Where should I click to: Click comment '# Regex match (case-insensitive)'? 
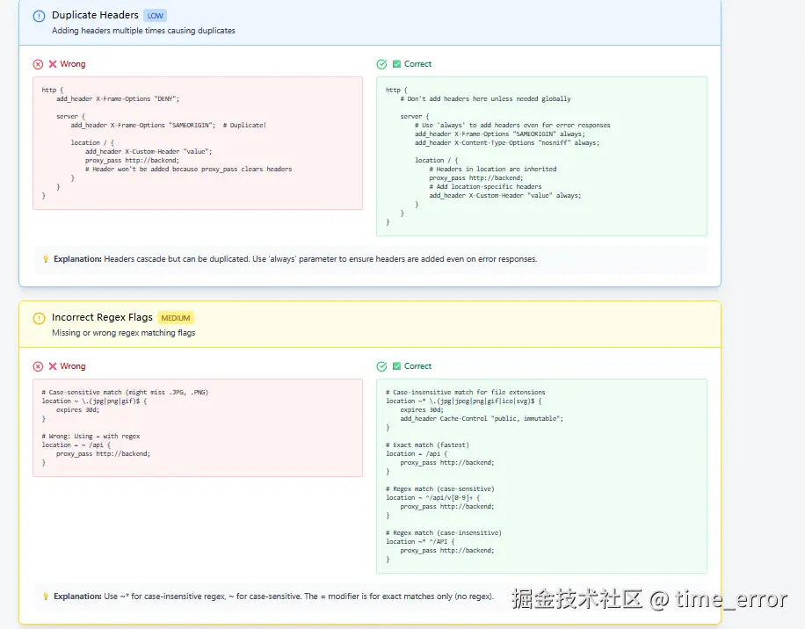point(444,532)
